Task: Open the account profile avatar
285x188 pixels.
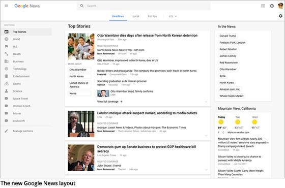Action: [x=280, y=6]
